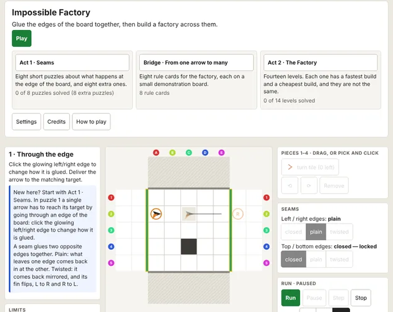
Task: Open Act 1 · Seams
Action: coord(72,62)
